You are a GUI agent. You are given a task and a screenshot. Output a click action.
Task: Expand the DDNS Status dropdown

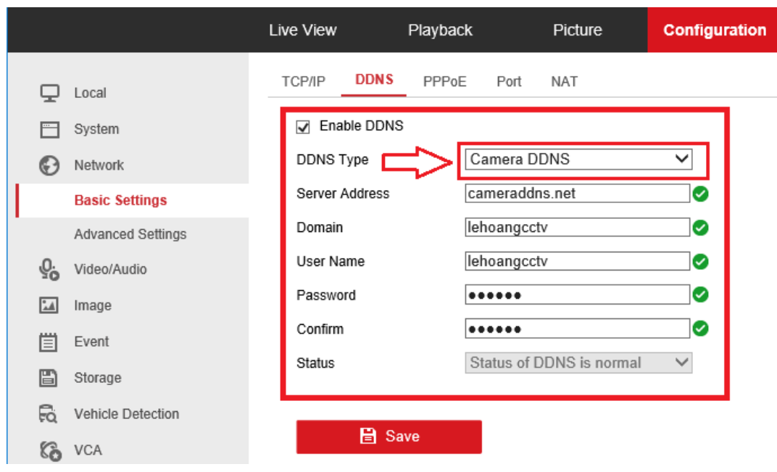578,363
